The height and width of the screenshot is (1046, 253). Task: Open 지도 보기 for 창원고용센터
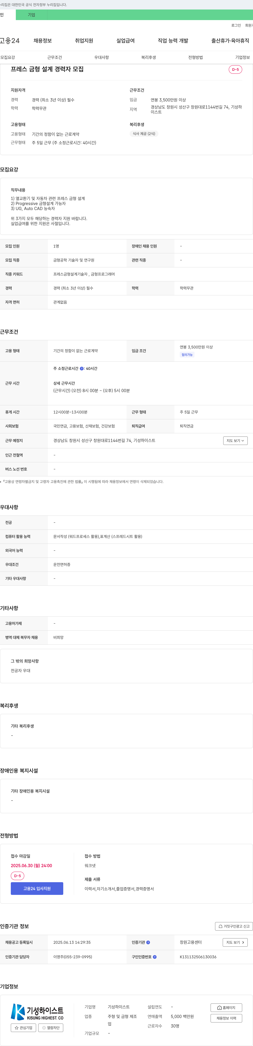pos(235,942)
